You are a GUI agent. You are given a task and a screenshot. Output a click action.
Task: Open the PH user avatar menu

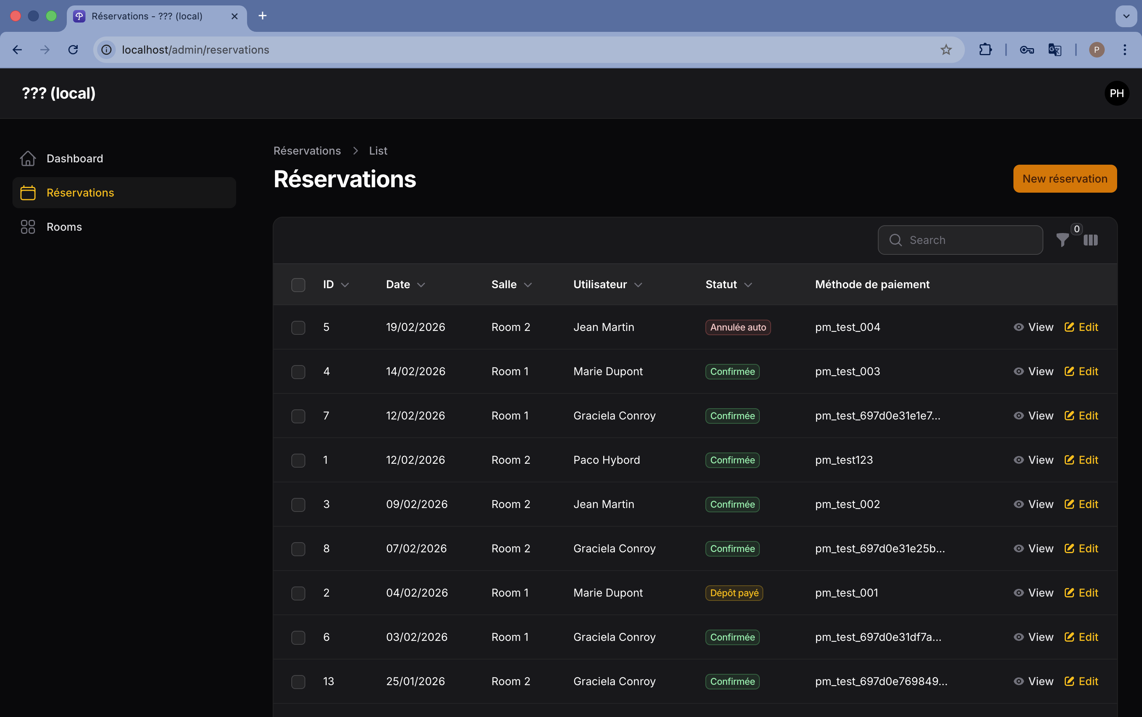(x=1116, y=94)
